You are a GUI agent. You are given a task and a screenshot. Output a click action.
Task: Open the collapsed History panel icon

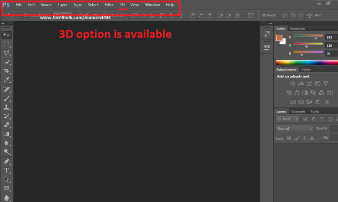[267, 34]
